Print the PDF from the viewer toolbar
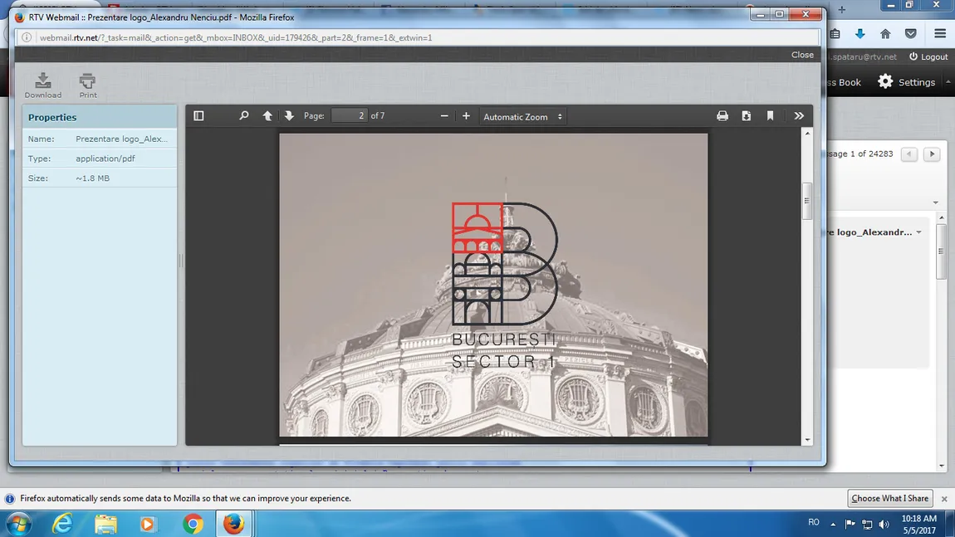Image resolution: width=955 pixels, height=537 pixels. pyautogui.click(x=722, y=115)
